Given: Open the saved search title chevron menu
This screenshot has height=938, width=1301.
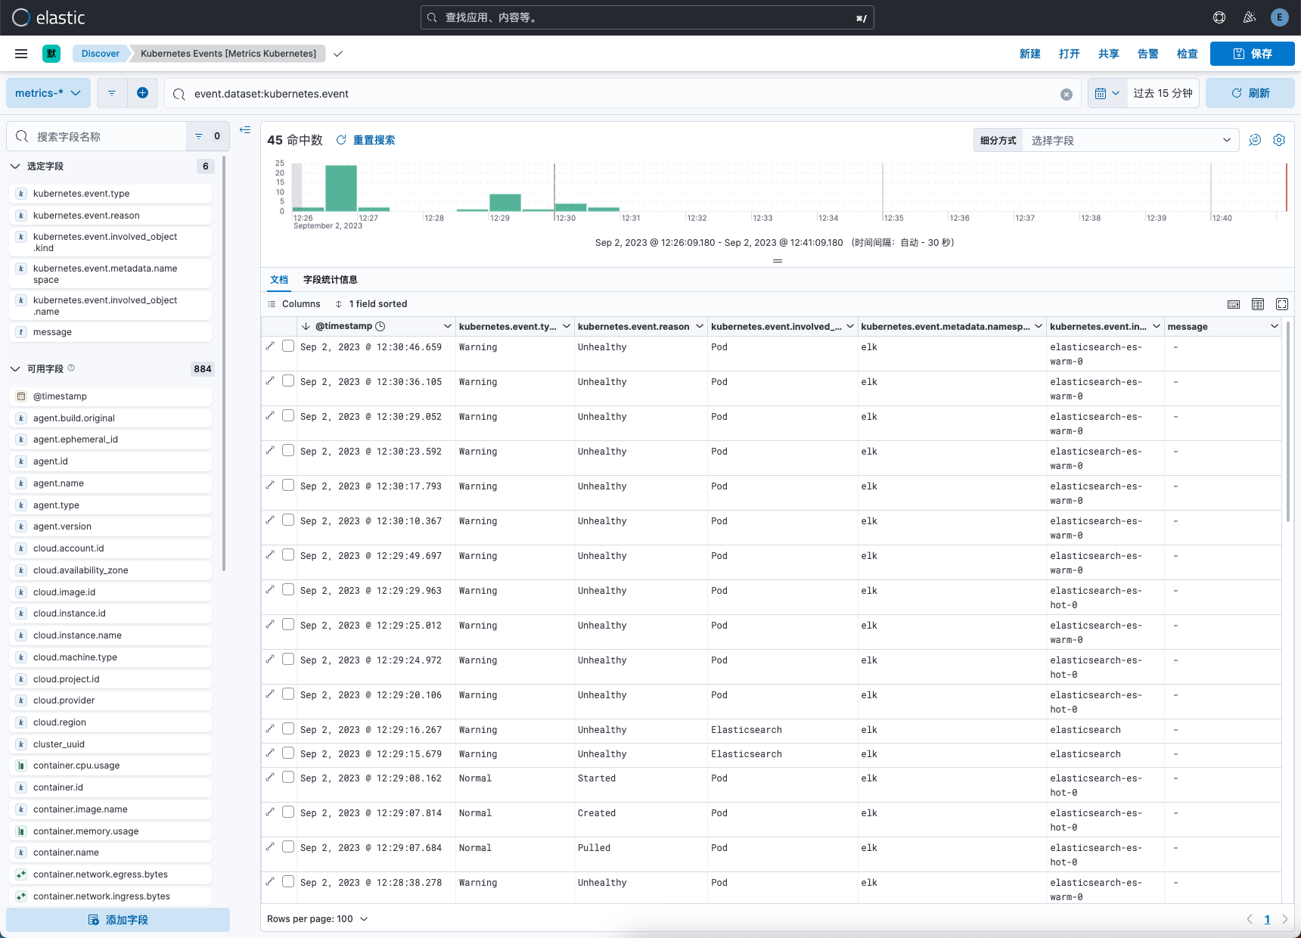Looking at the screenshot, I should 338,54.
